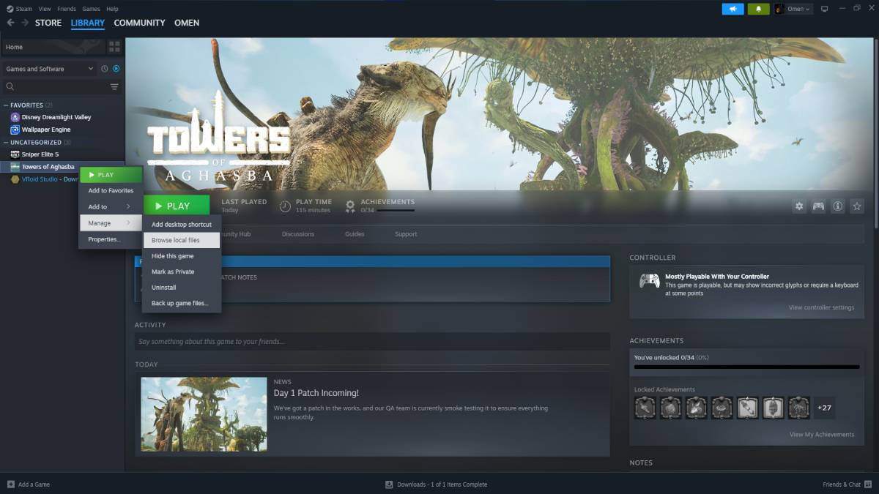Click the library grid view icon
Image resolution: width=879 pixels, height=494 pixels.
(x=114, y=47)
